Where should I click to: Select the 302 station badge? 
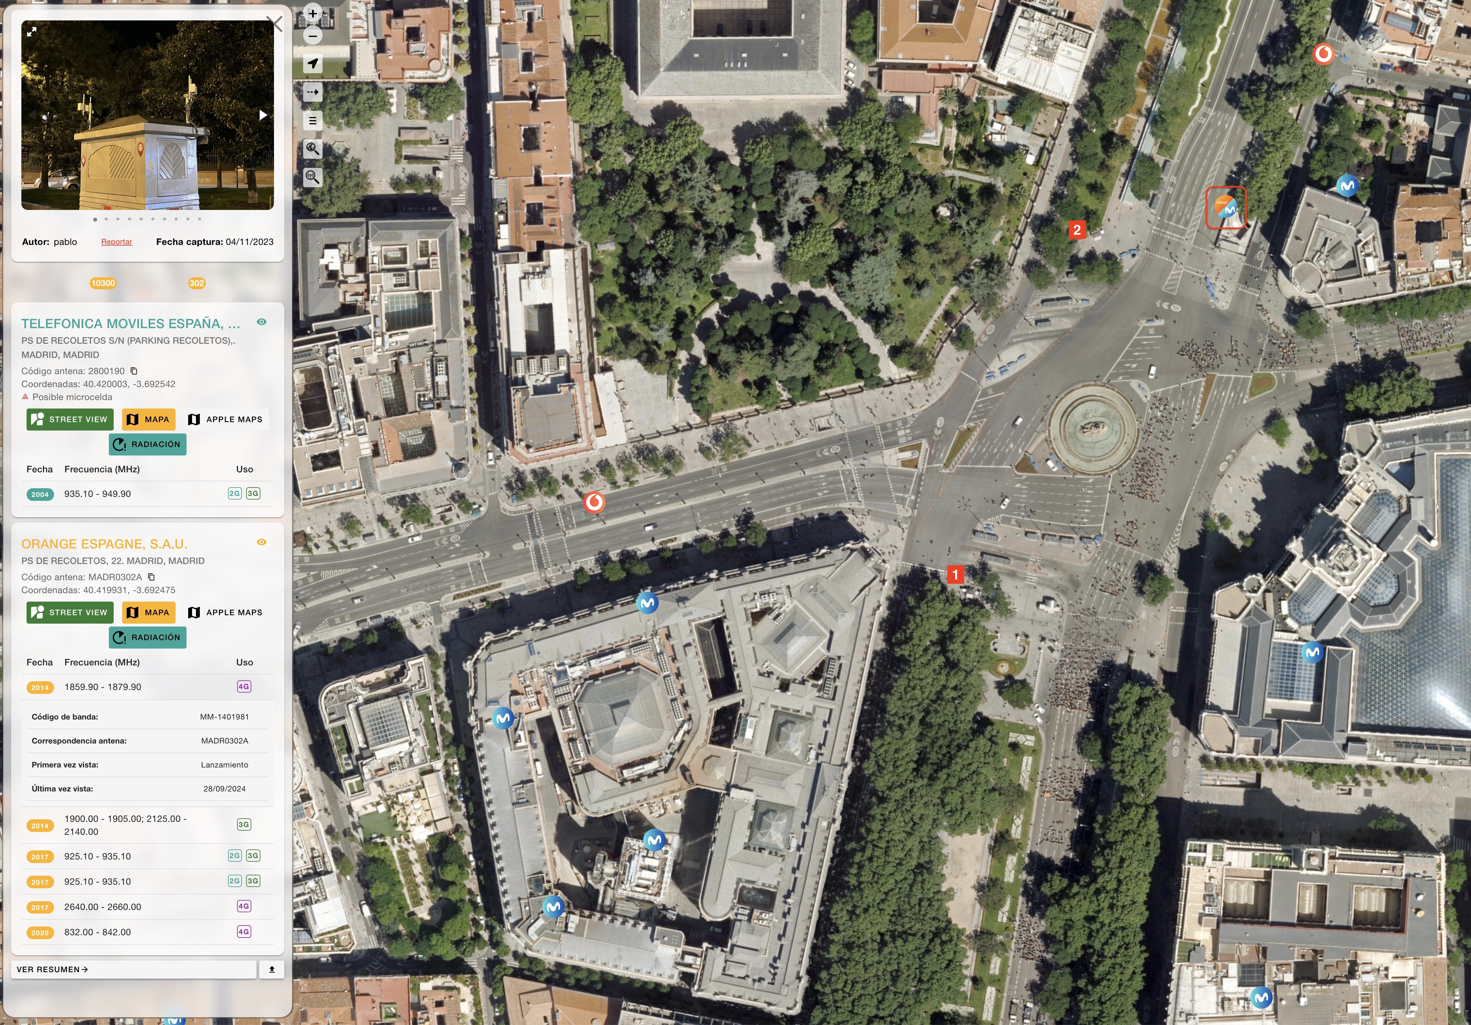pyautogui.click(x=197, y=283)
